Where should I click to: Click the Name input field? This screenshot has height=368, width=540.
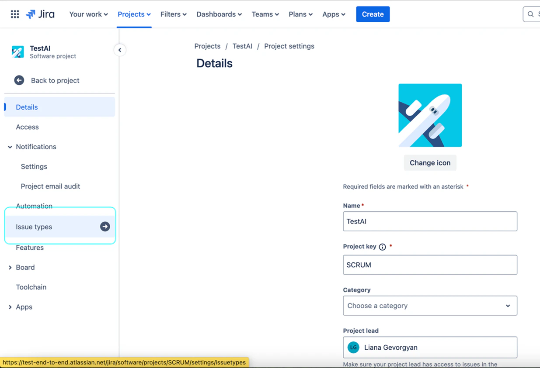tap(430, 221)
